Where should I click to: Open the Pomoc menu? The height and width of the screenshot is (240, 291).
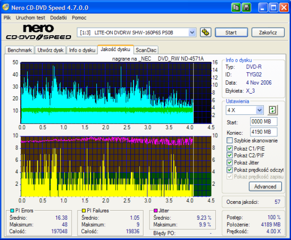pos(79,18)
